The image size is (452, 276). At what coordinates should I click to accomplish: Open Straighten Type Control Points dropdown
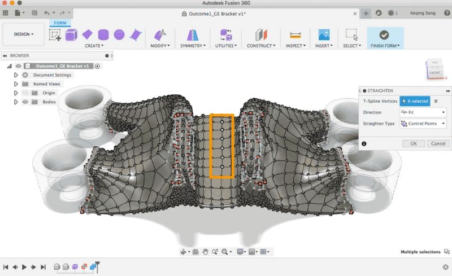pyautogui.click(x=423, y=124)
